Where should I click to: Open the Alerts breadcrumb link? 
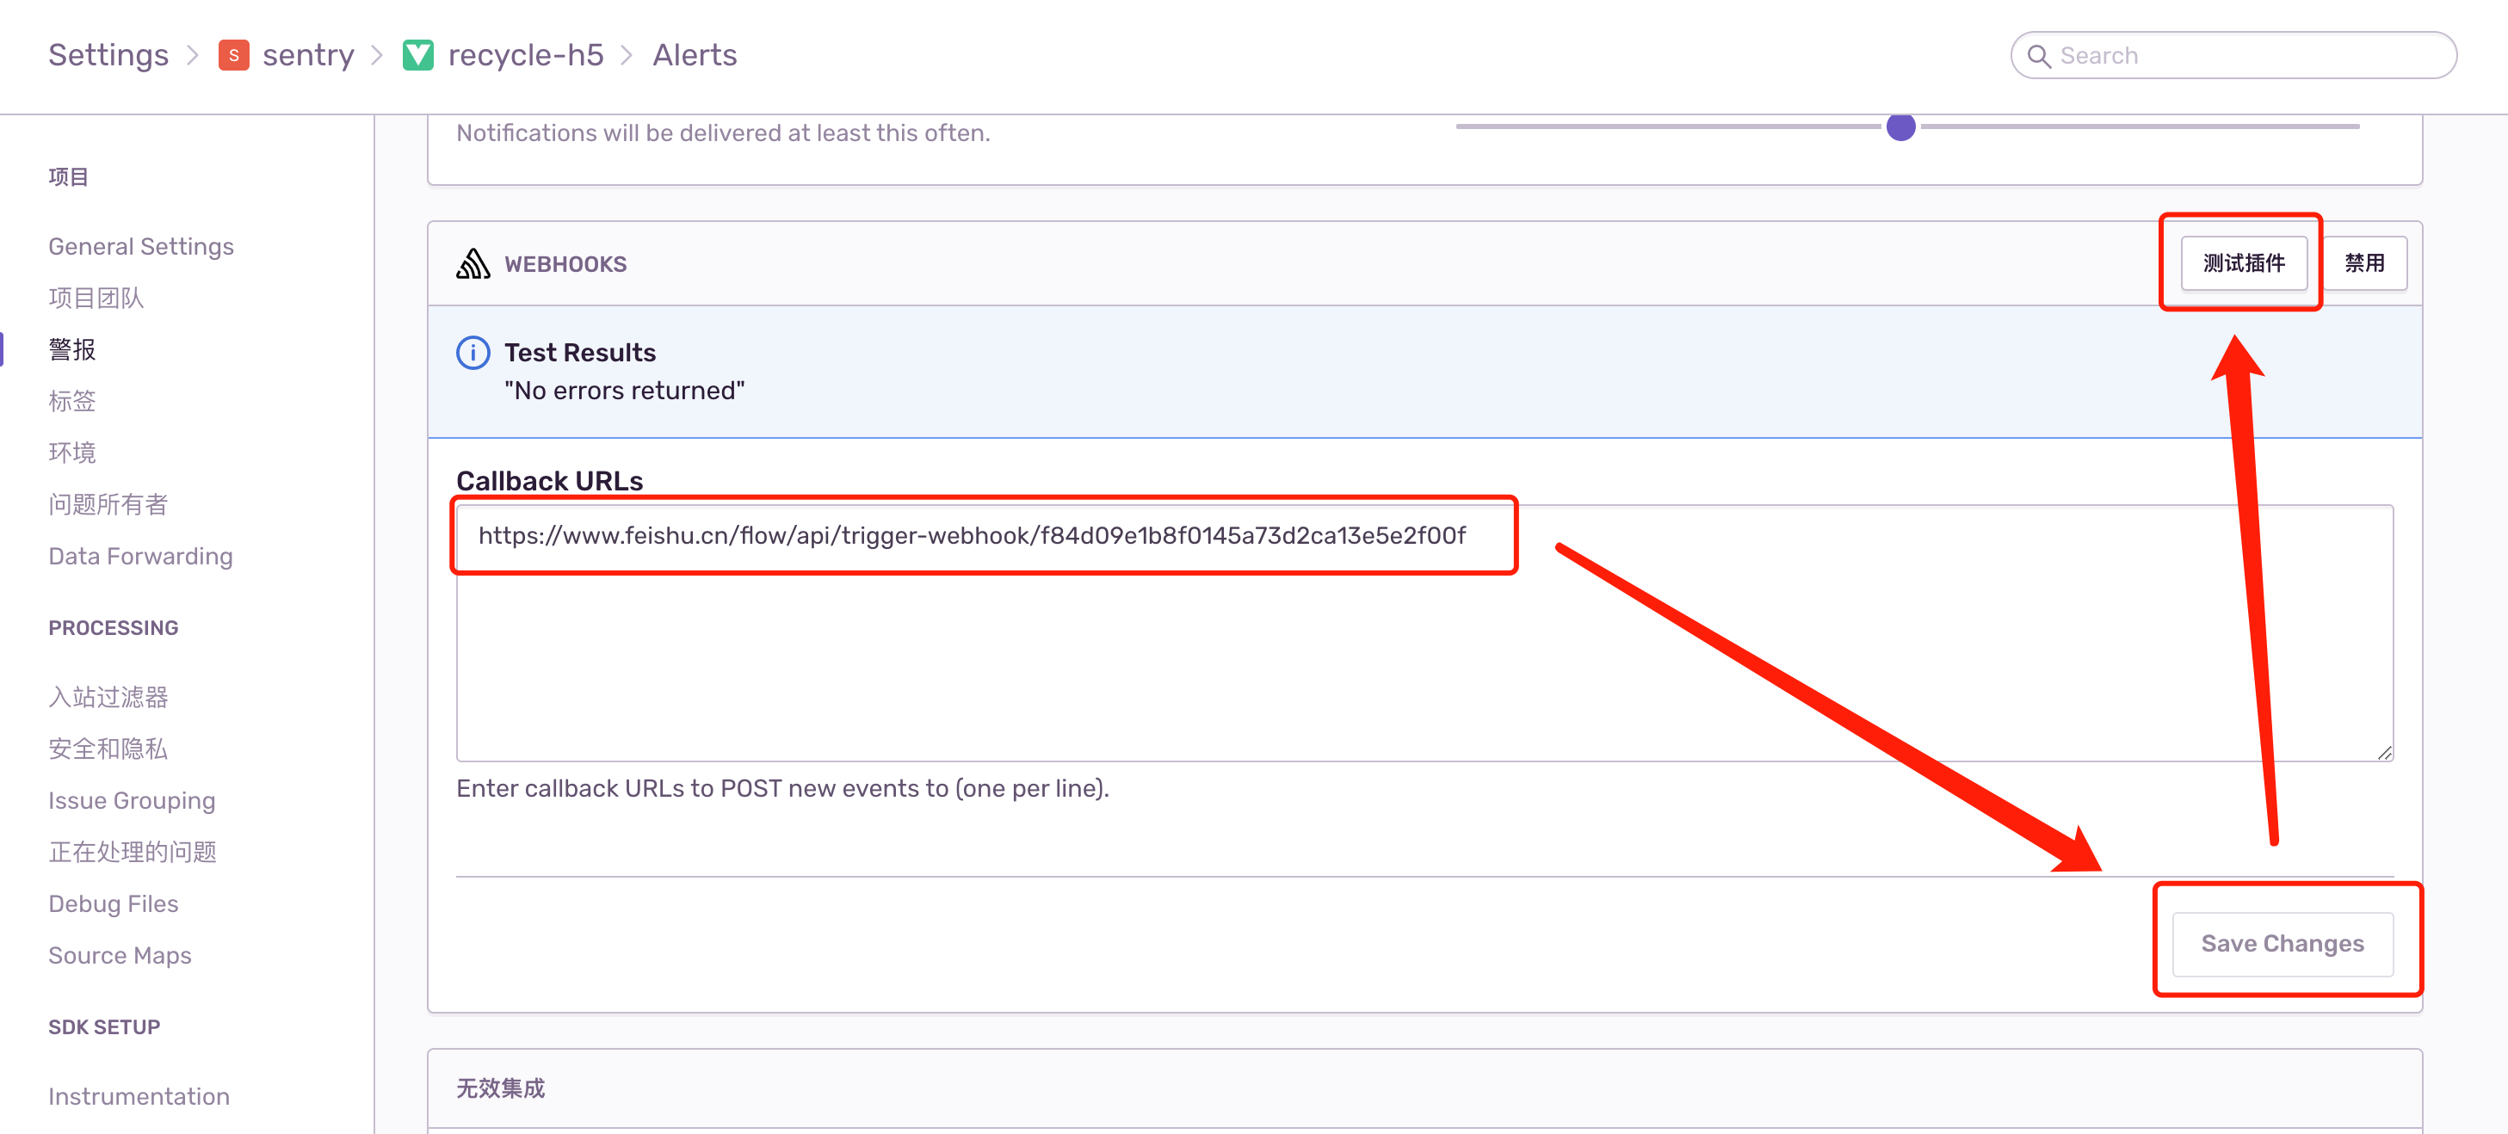[695, 55]
